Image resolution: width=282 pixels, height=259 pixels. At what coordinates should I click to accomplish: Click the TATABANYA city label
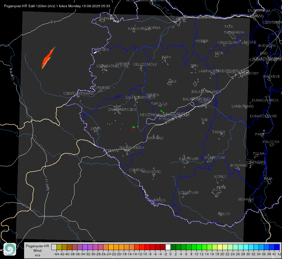pos(234,32)
